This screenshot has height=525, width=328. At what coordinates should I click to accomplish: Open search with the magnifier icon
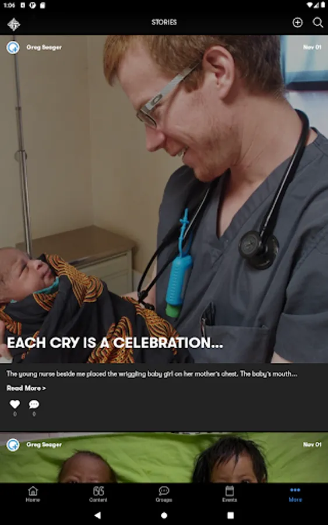tap(318, 22)
